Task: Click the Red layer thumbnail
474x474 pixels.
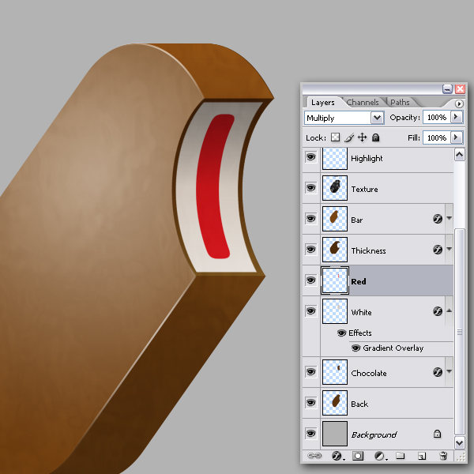Action: [x=335, y=280]
